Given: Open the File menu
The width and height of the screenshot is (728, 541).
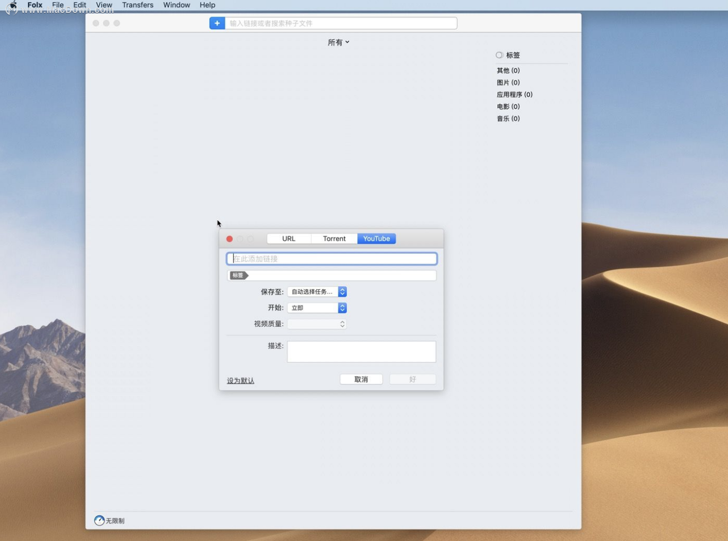Looking at the screenshot, I should click(x=58, y=5).
